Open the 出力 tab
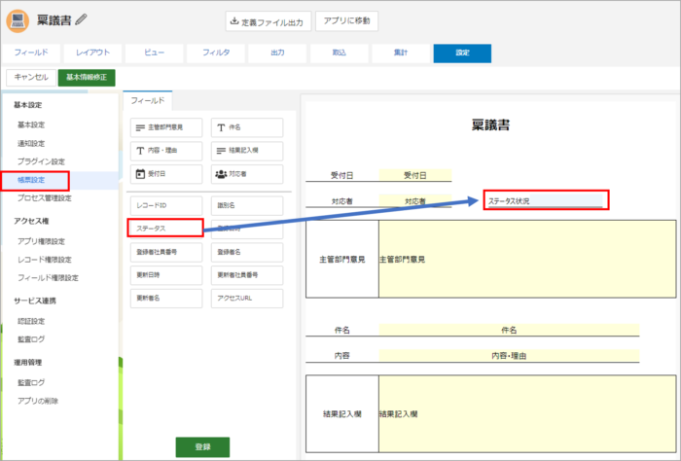681x461 pixels. 277,53
